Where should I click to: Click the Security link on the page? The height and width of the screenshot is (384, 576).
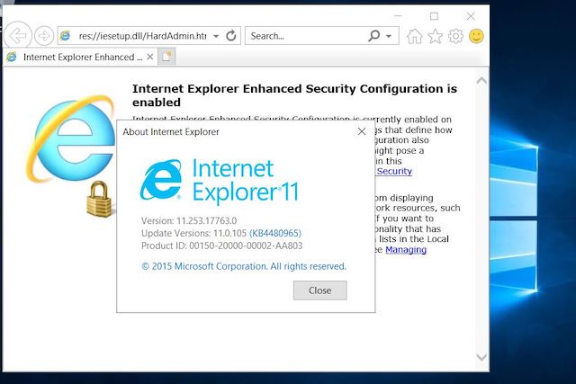[394, 171]
